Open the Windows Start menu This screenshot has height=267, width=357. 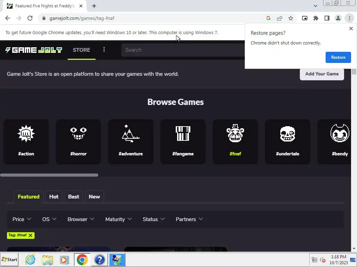(x=9, y=259)
